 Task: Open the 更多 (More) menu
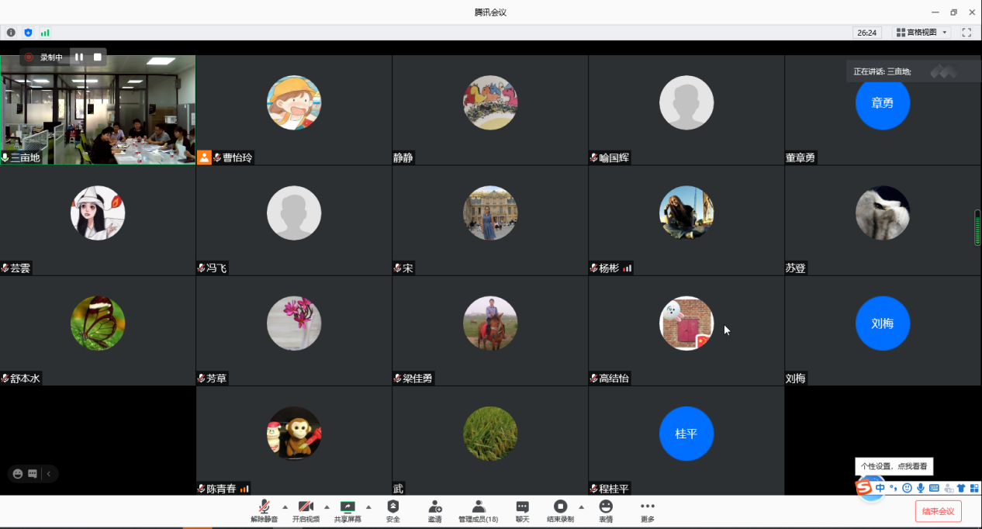(648, 508)
